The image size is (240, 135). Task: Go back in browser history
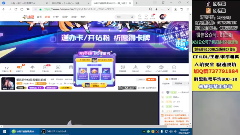pos(4,9)
